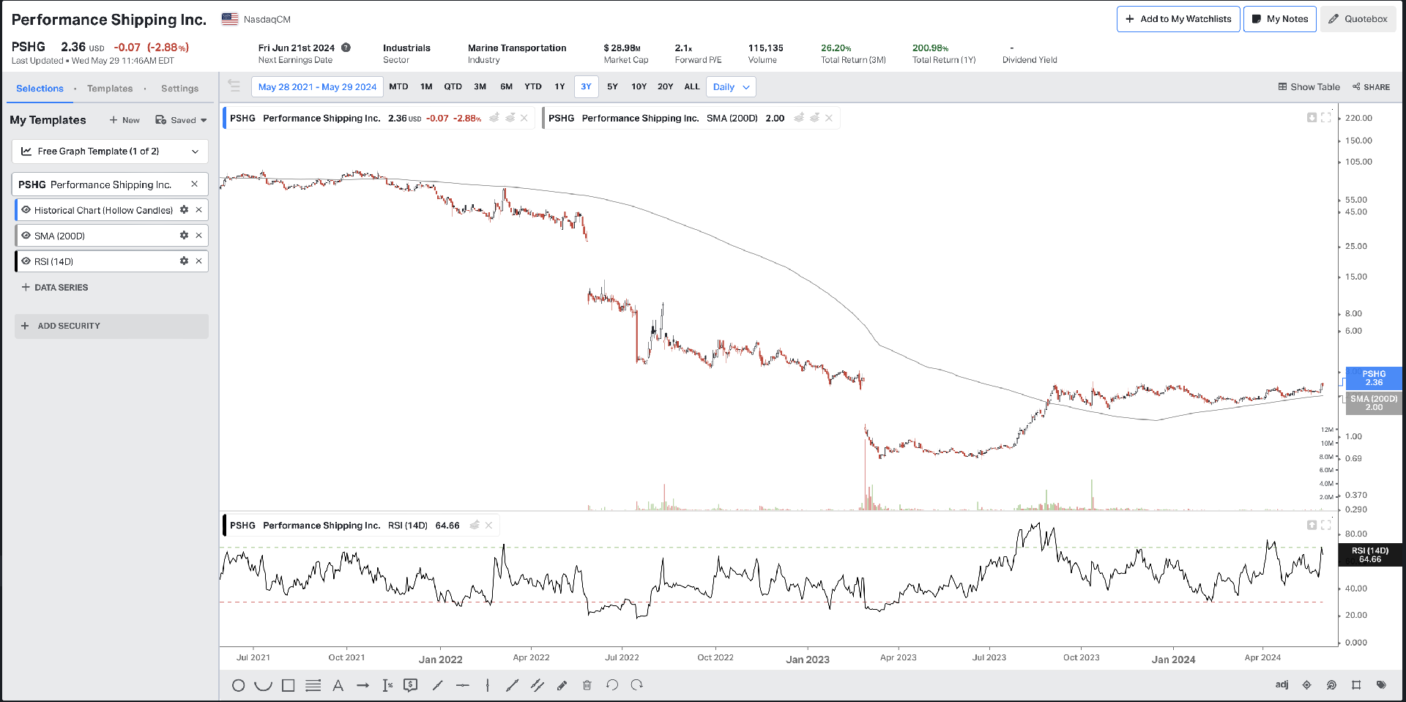This screenshot has width=1406, height=702.
Task: Select the 5Y time range
Action: click(x=612, y=86)
